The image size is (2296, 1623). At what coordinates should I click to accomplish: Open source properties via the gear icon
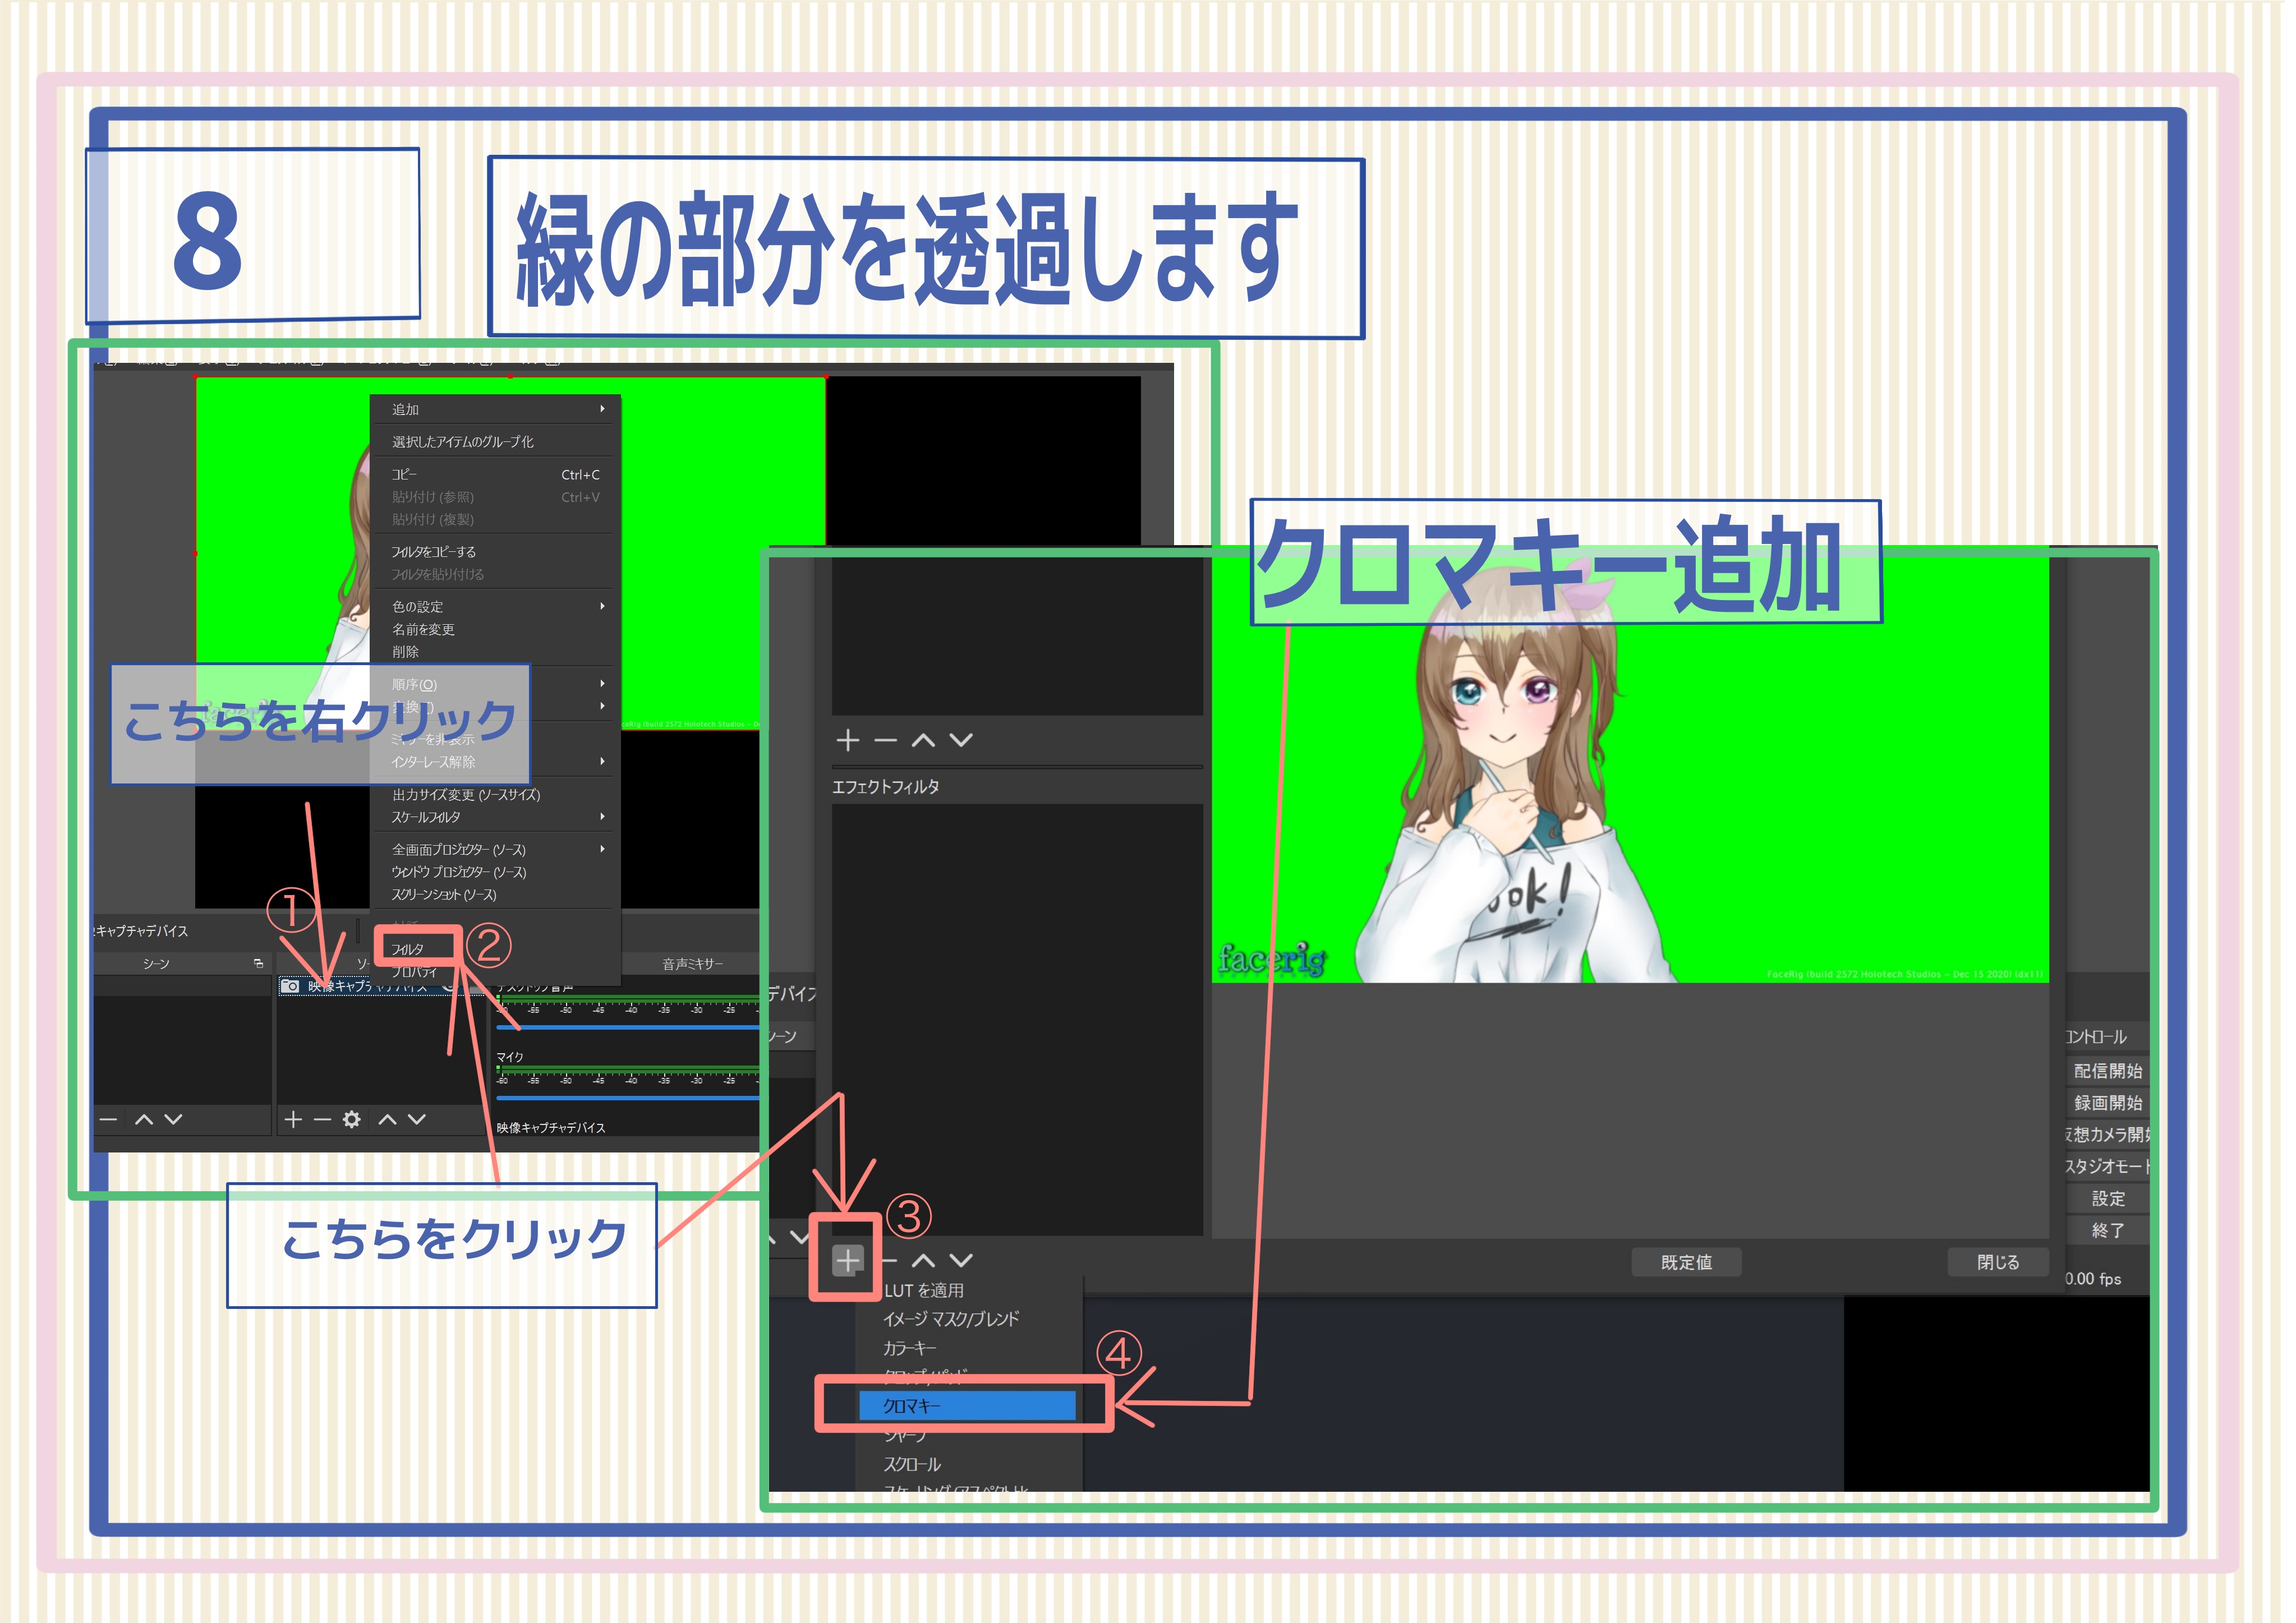[x=351, y=1120]
